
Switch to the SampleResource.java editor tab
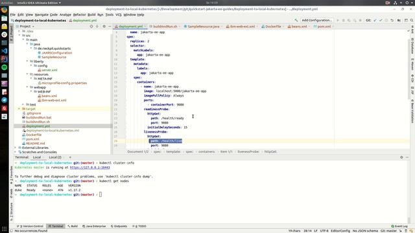[203, 27]
